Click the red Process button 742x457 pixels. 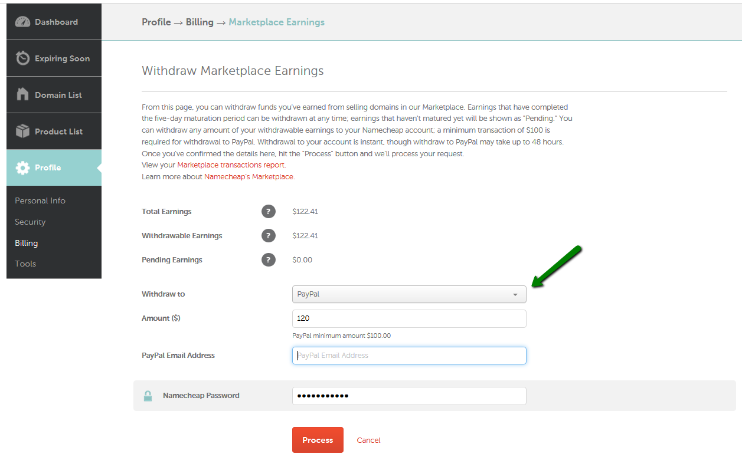(x=318, y=440)
